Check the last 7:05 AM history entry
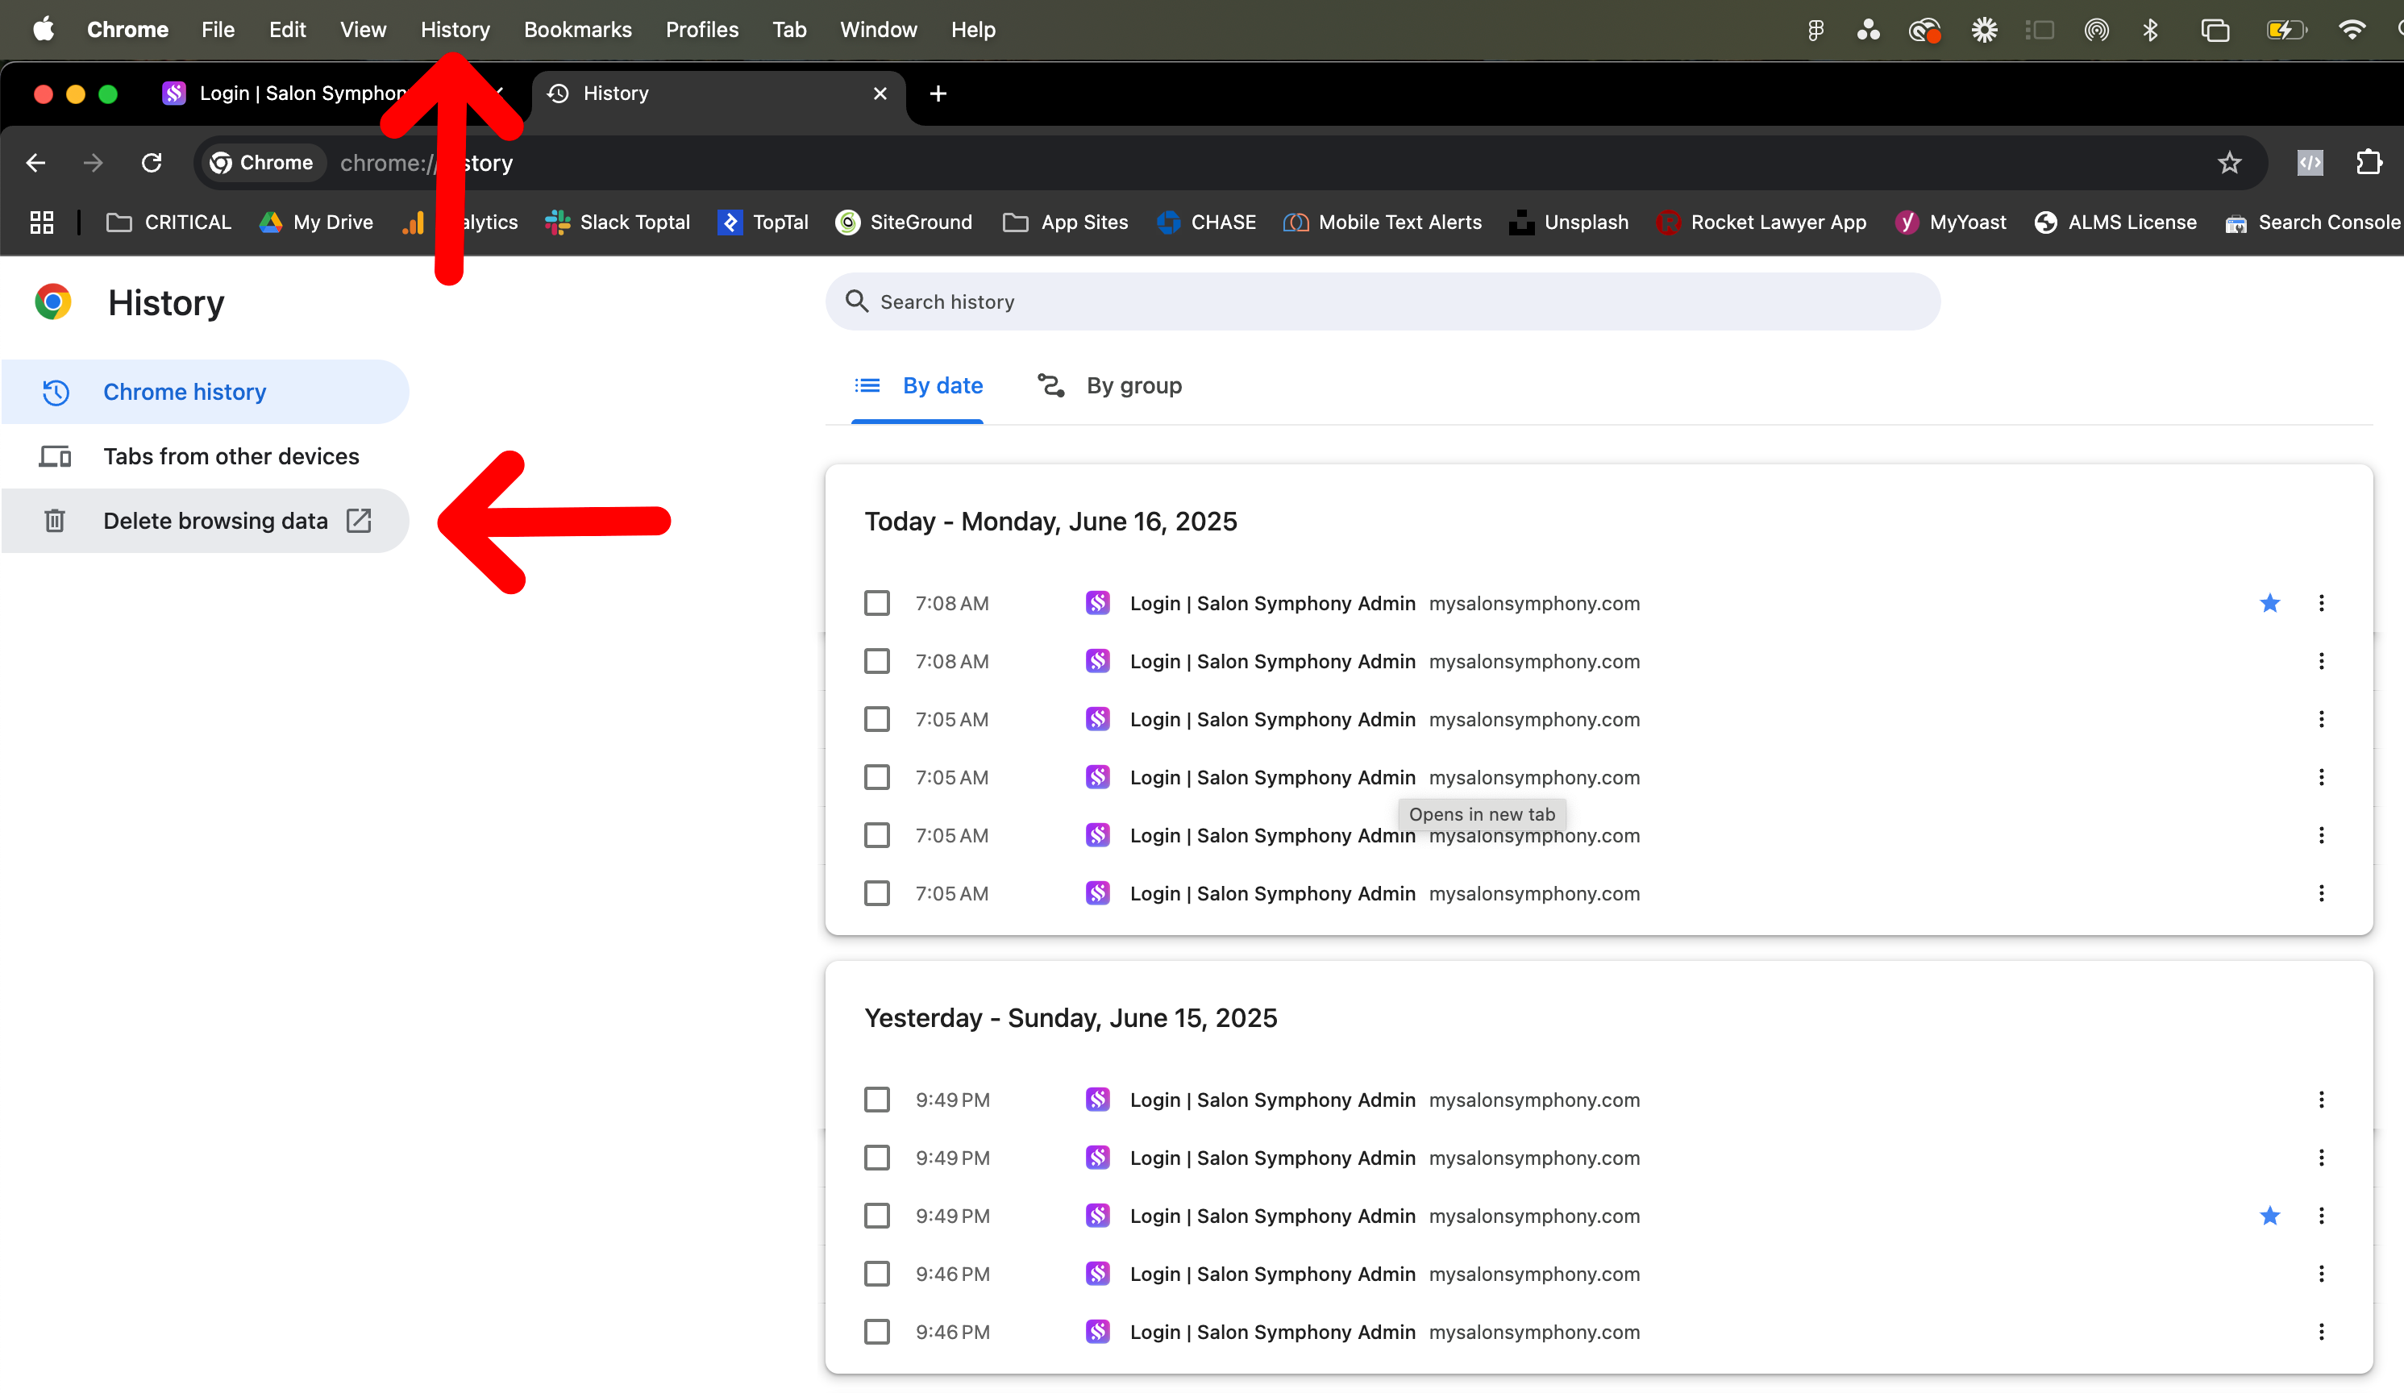Viewport: 2404px width, 1393px height. pos(876,894)
